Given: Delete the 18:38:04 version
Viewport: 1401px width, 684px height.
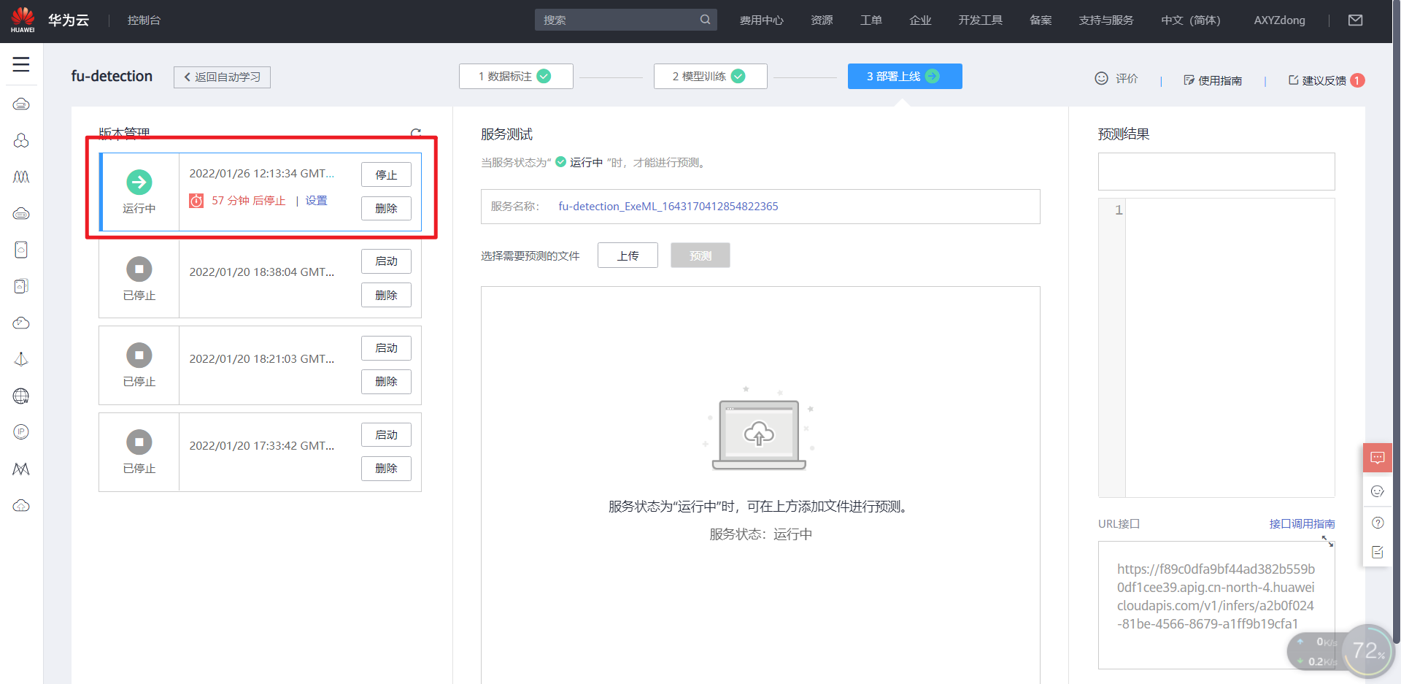Looking at the screenshot, I should (x=386, y=295).
